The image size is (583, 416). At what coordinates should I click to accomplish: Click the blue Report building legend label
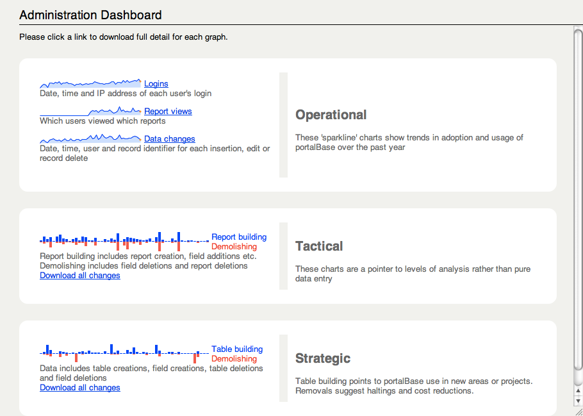pos(239,237)
